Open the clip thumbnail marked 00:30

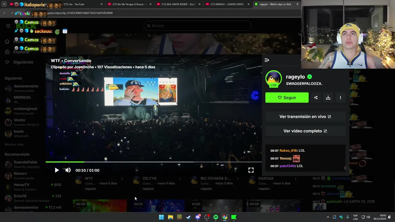100,206
